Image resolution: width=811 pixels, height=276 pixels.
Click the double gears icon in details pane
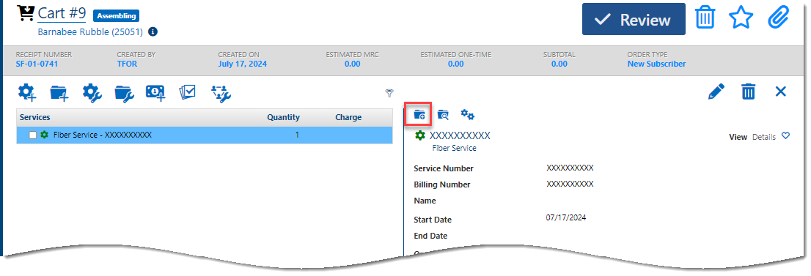click(x=468, y=115)
